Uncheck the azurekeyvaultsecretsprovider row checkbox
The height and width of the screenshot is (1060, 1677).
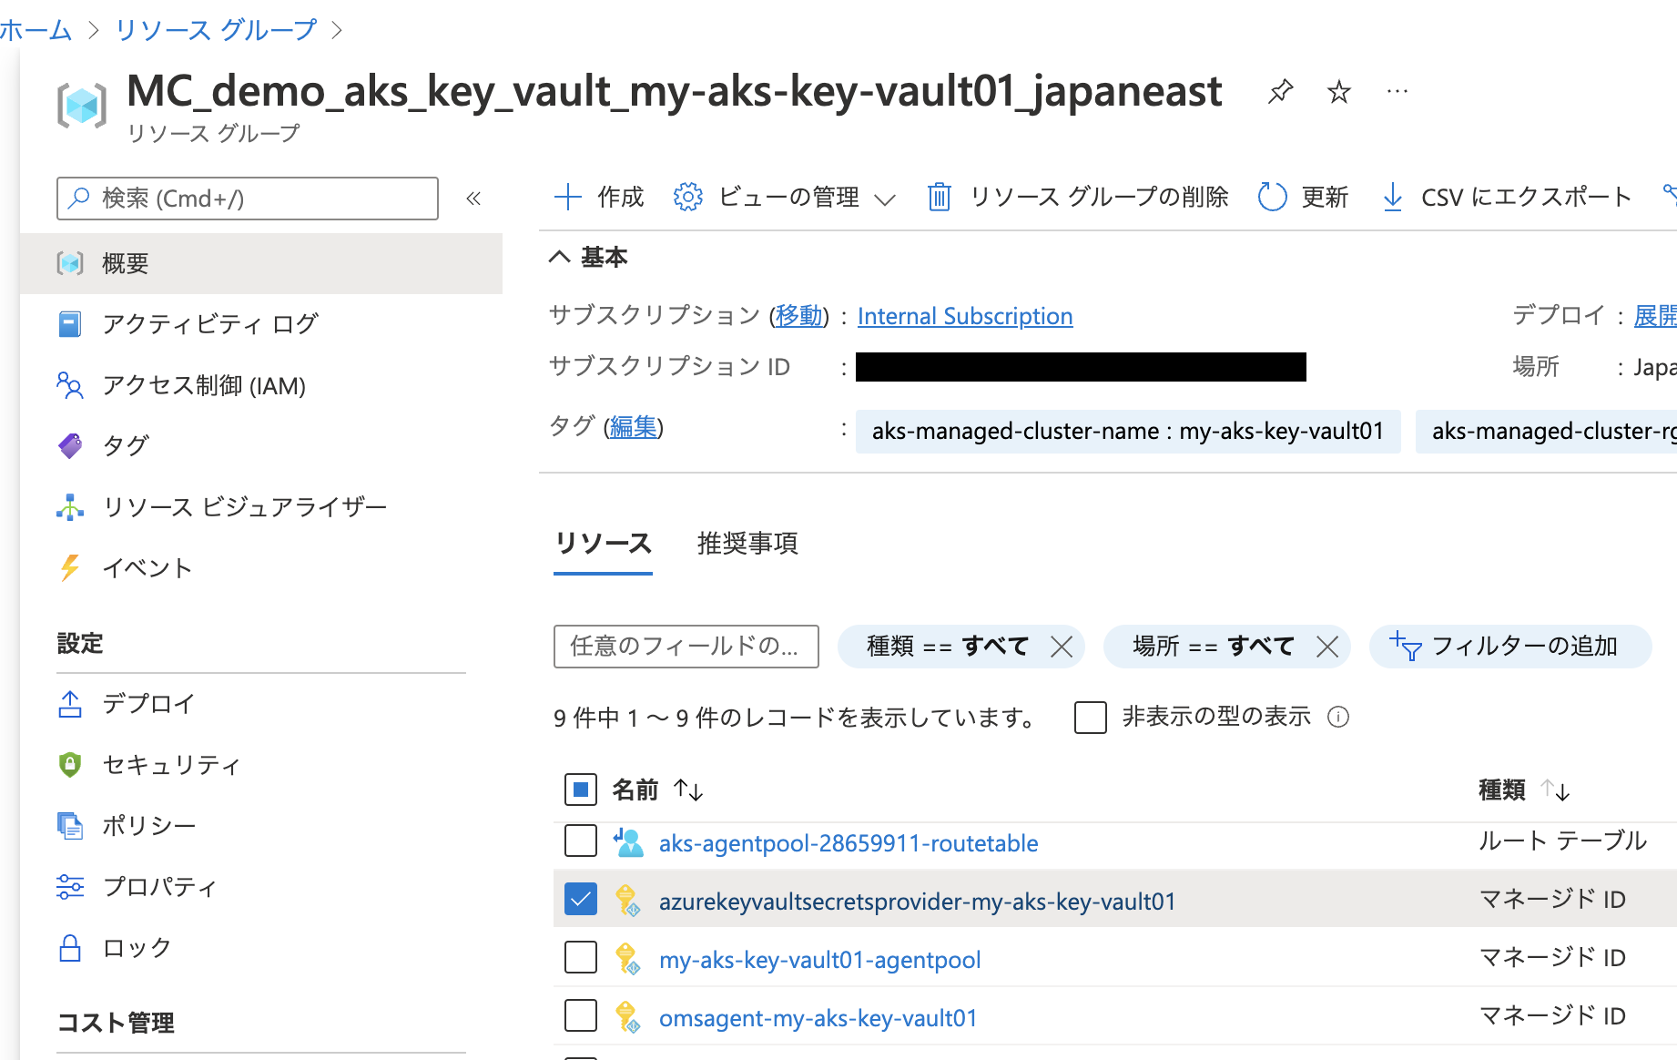[x=581, y=899]
